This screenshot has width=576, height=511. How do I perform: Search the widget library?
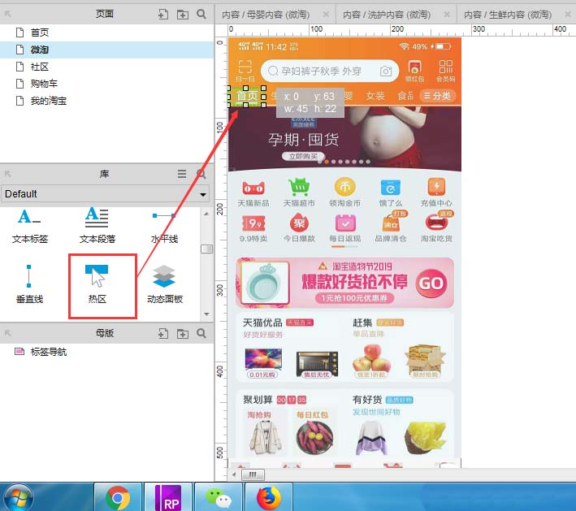pyautogui.click(x=201, y=174)
